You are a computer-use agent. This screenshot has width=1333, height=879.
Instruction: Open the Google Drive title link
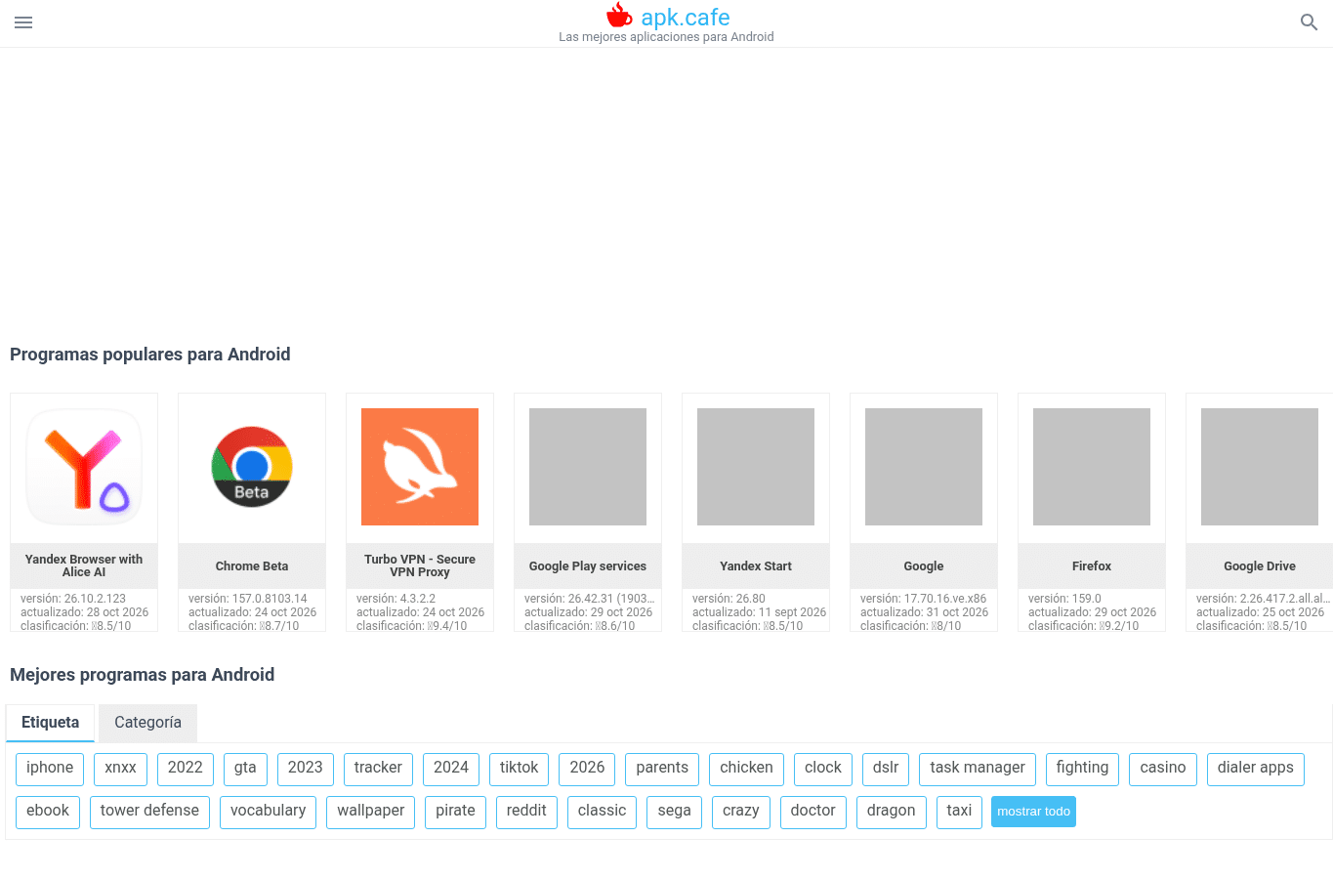coord(1260,566)
